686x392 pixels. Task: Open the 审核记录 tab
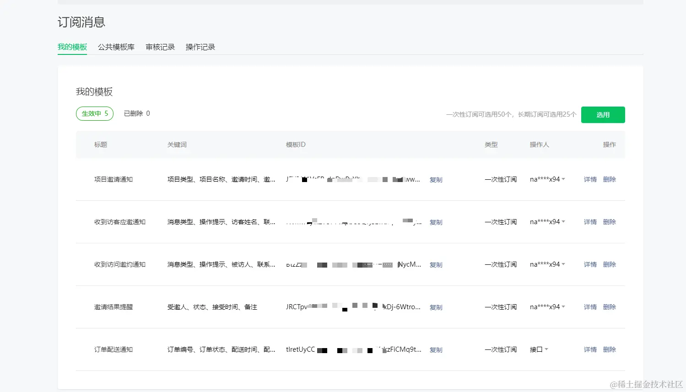pos(160,47)
